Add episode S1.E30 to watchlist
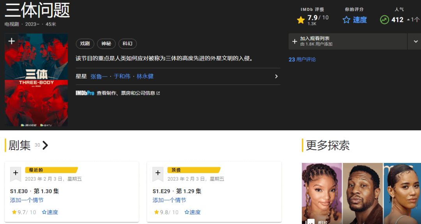Image resolution: width=421 pixels, height=224 pixels. pos(15,173)
